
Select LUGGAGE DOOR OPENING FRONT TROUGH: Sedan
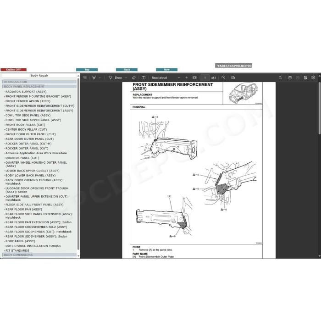[37, 190]
